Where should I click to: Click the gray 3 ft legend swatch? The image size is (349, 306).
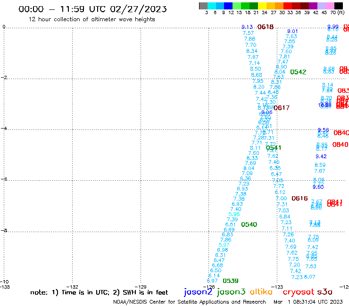[x=203, y=6]
